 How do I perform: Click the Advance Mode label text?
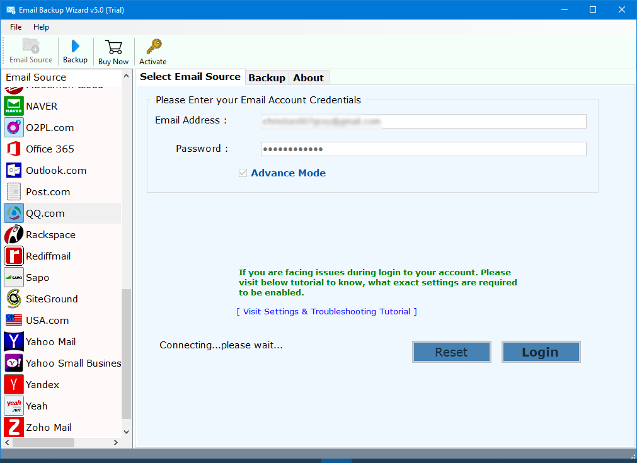tap(289, 173)
